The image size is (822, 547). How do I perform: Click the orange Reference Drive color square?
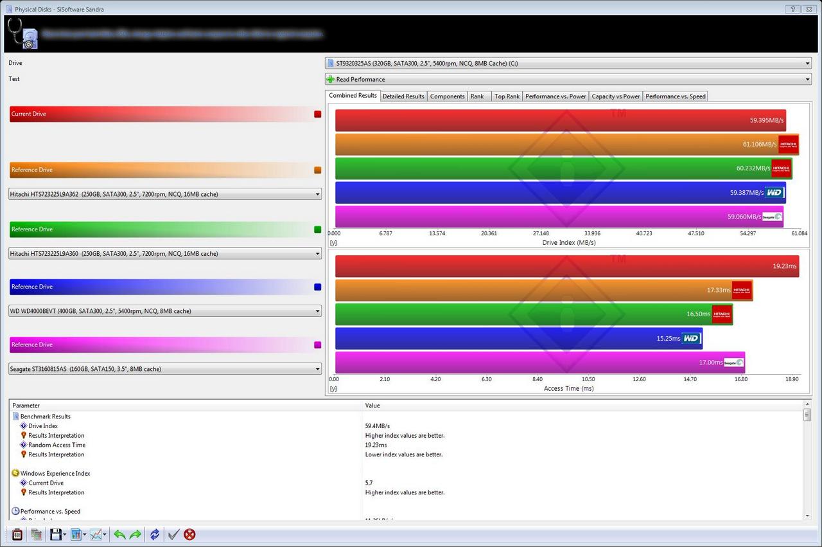pyautogui.click(x=317, y=170)
